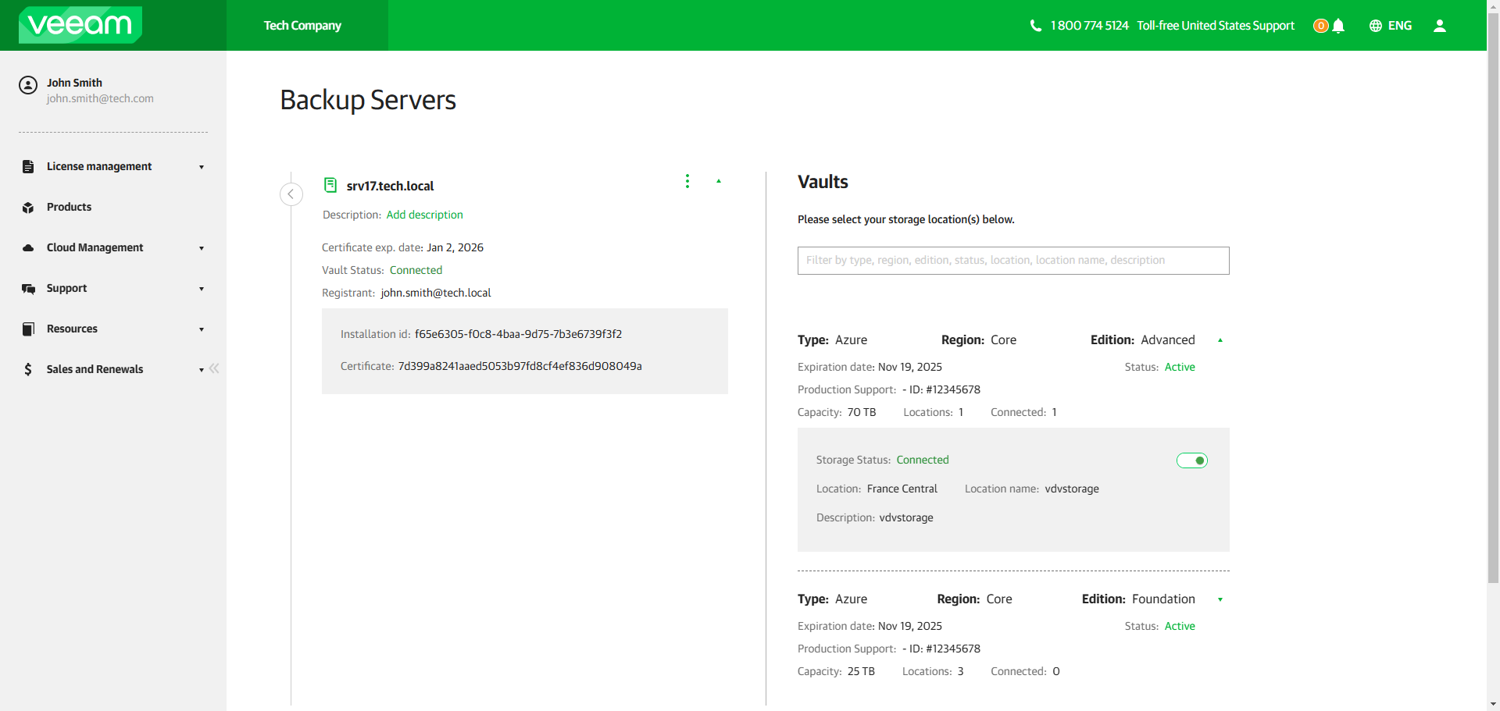Click the back arrow circle button
This screenshot has width=1500, height=711.
[291, 194]
